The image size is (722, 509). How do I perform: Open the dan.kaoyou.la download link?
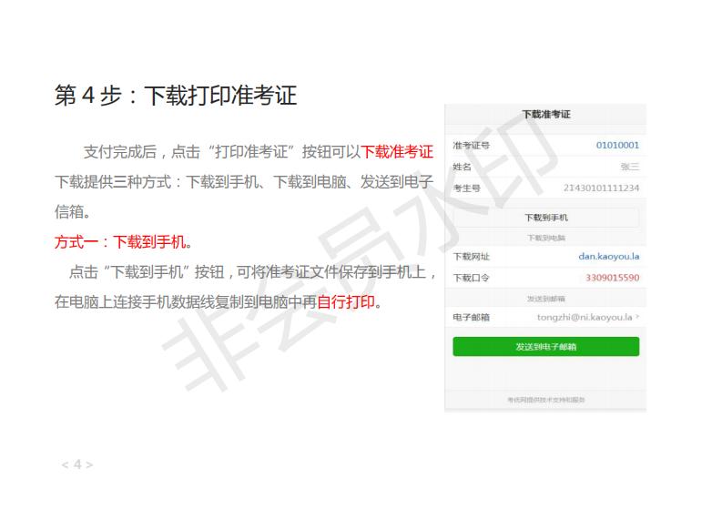tap(609, 256)
